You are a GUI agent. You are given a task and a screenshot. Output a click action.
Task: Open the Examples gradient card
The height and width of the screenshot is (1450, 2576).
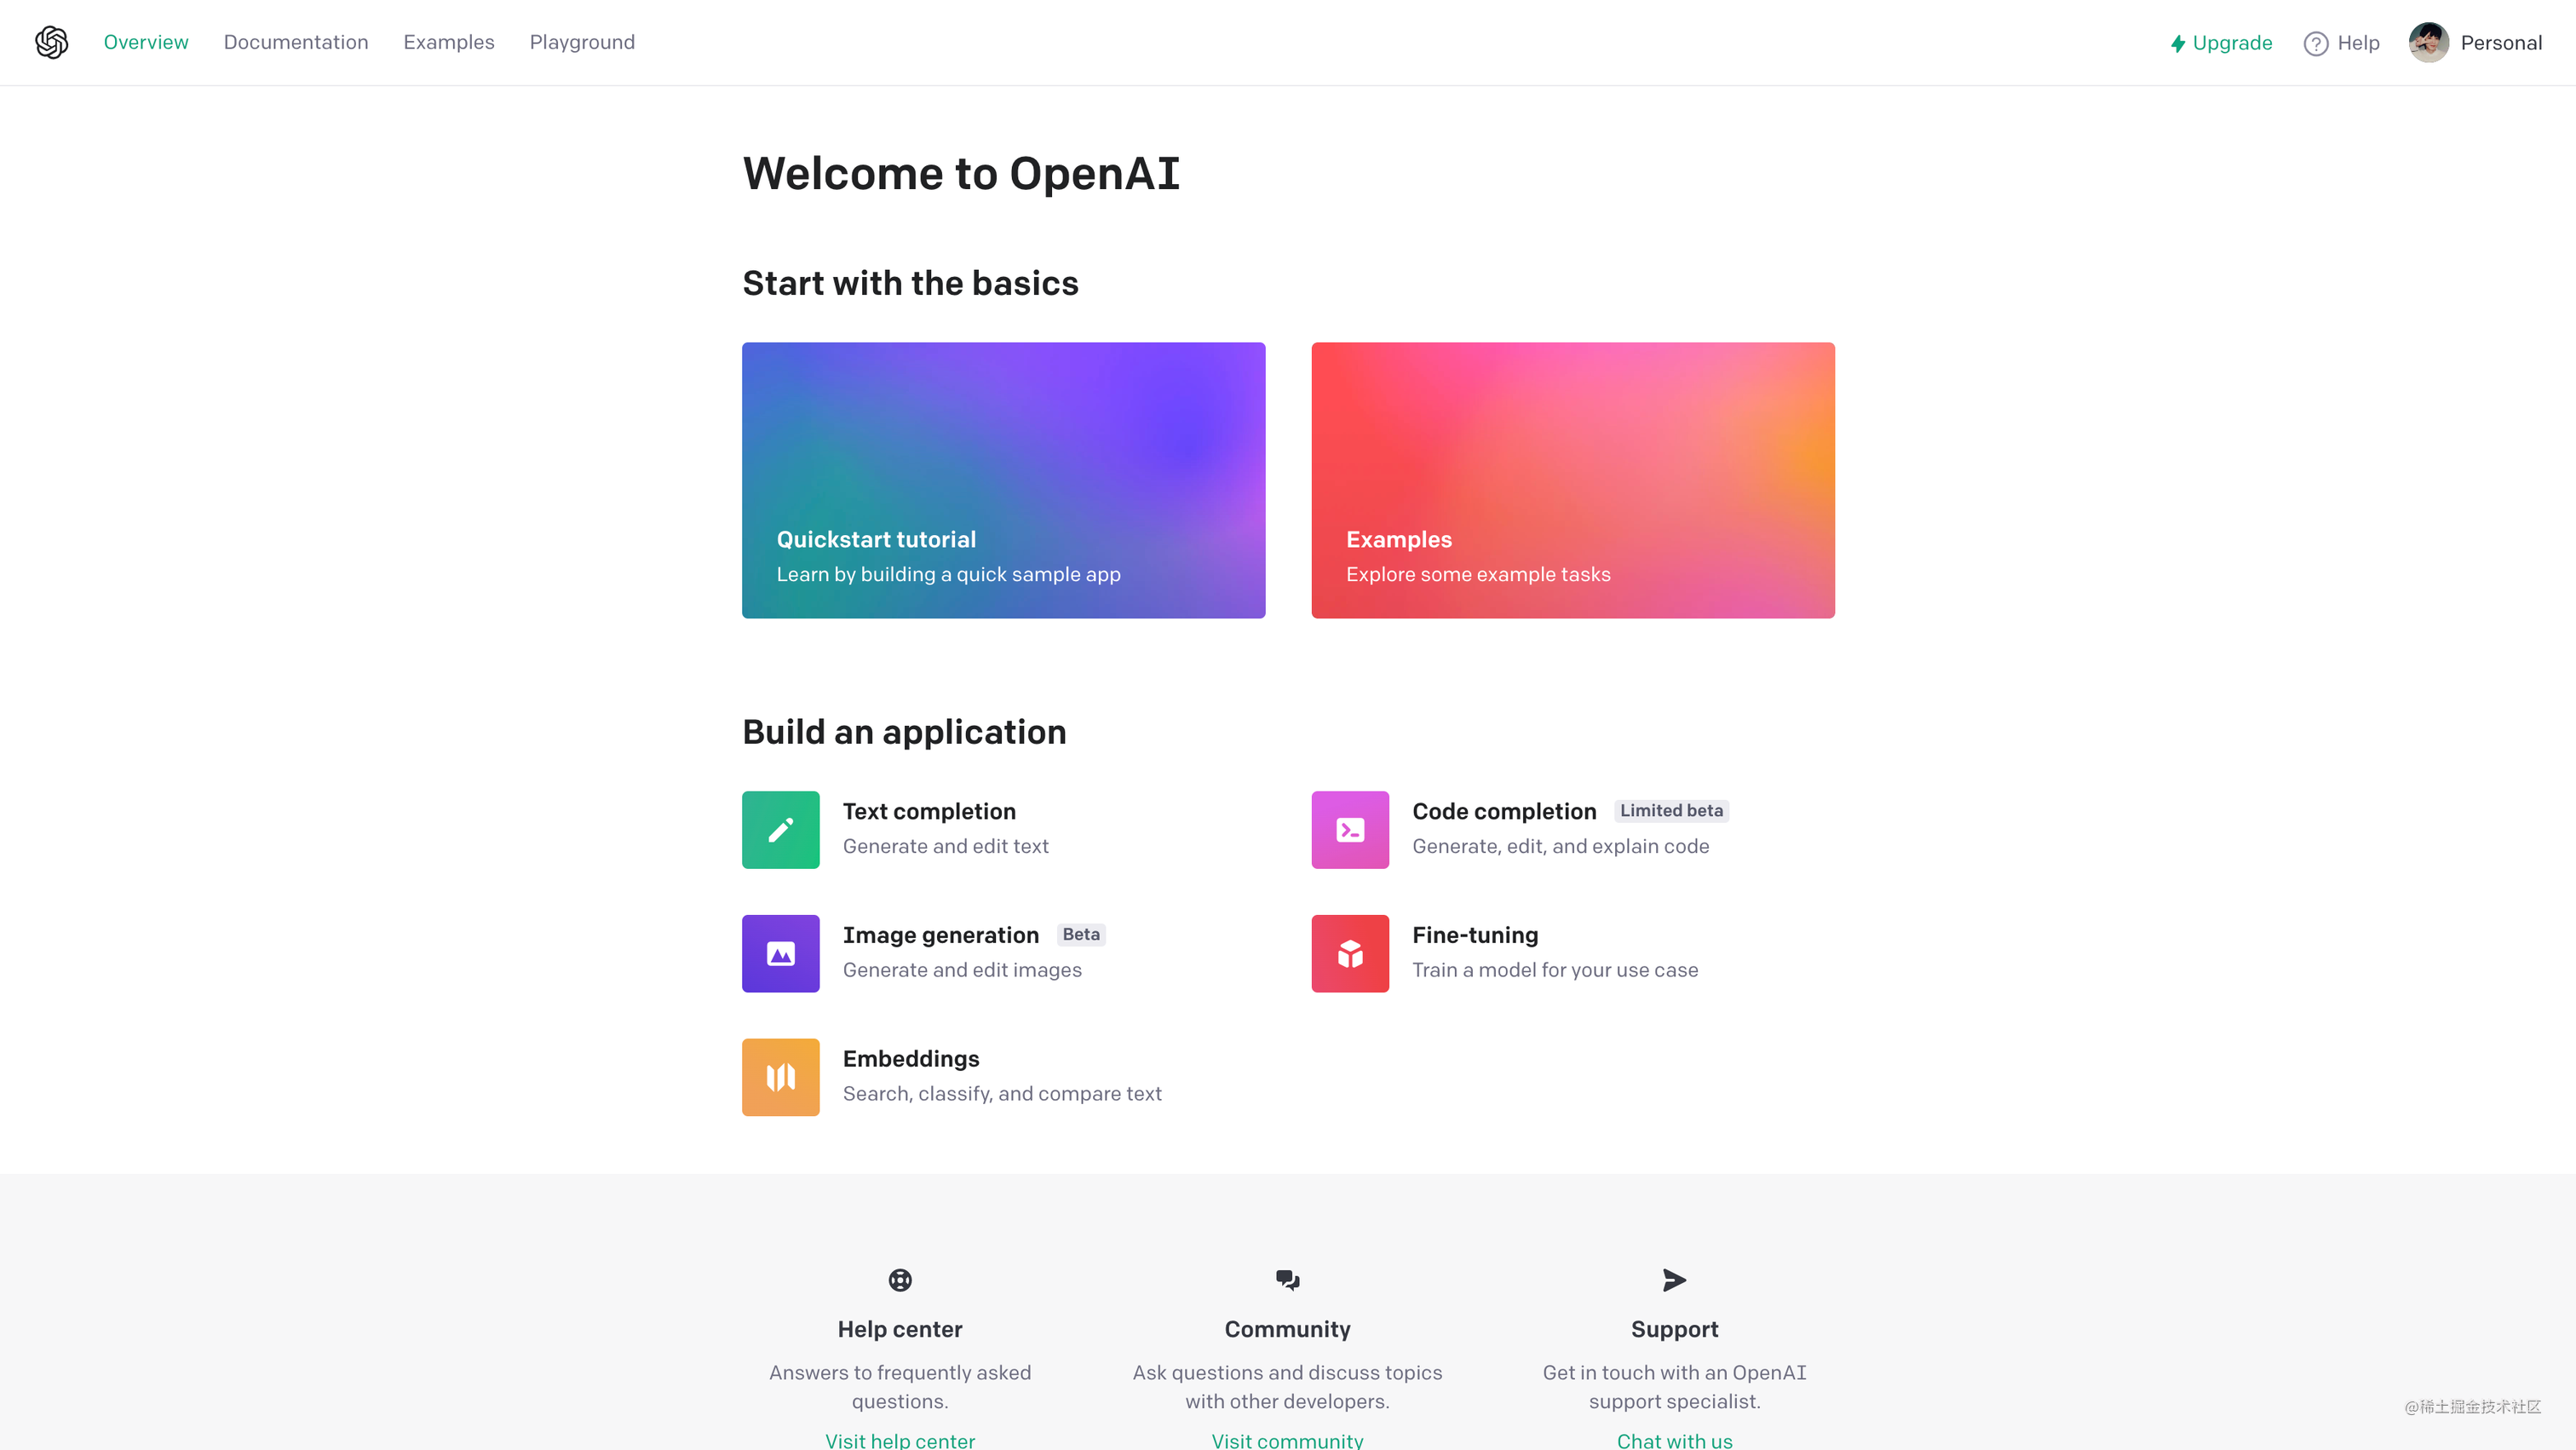pos(1573,480)
